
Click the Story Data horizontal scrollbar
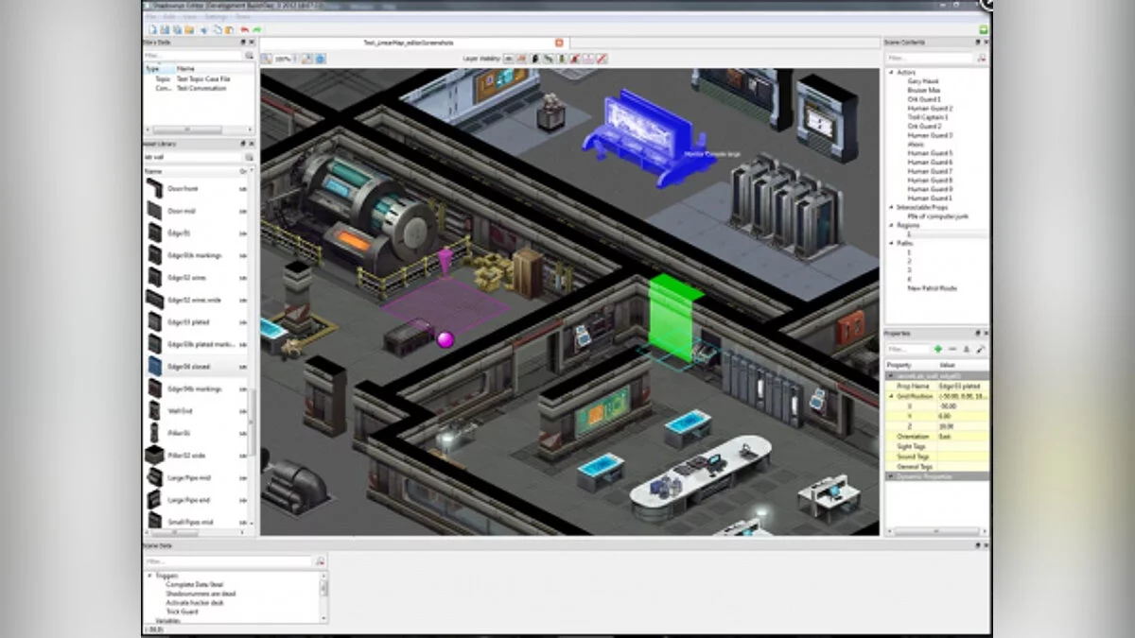[187, 130]
